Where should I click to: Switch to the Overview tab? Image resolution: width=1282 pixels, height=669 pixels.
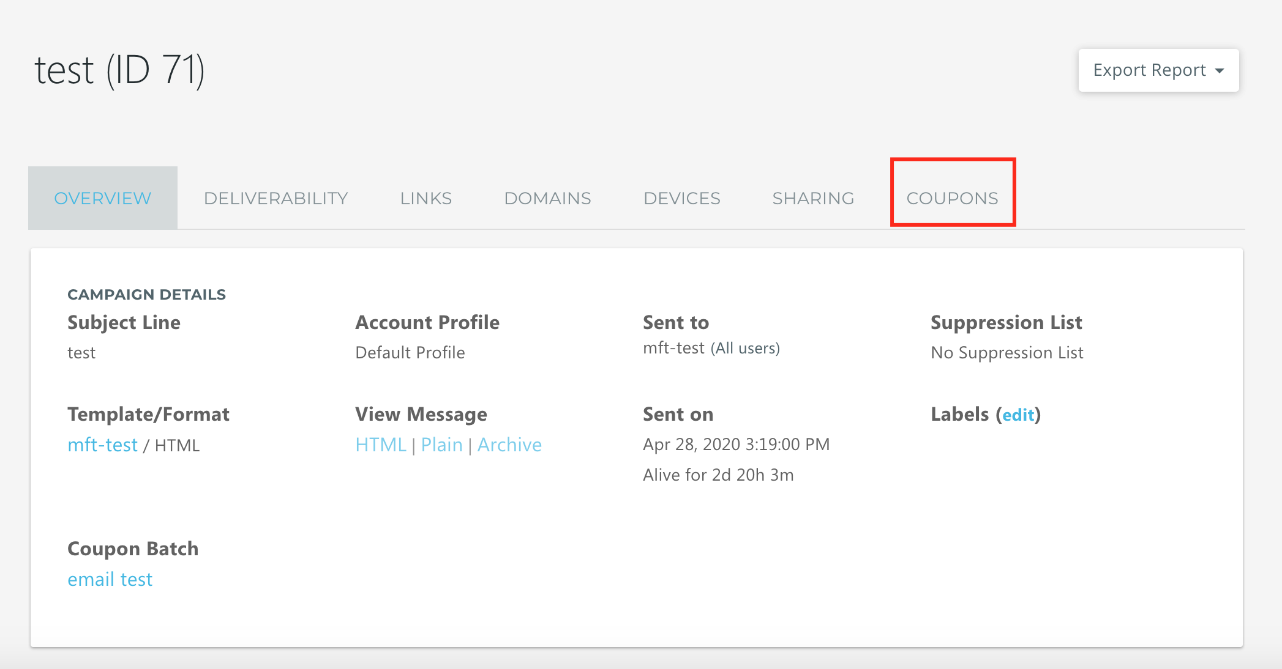pos(102,198)
